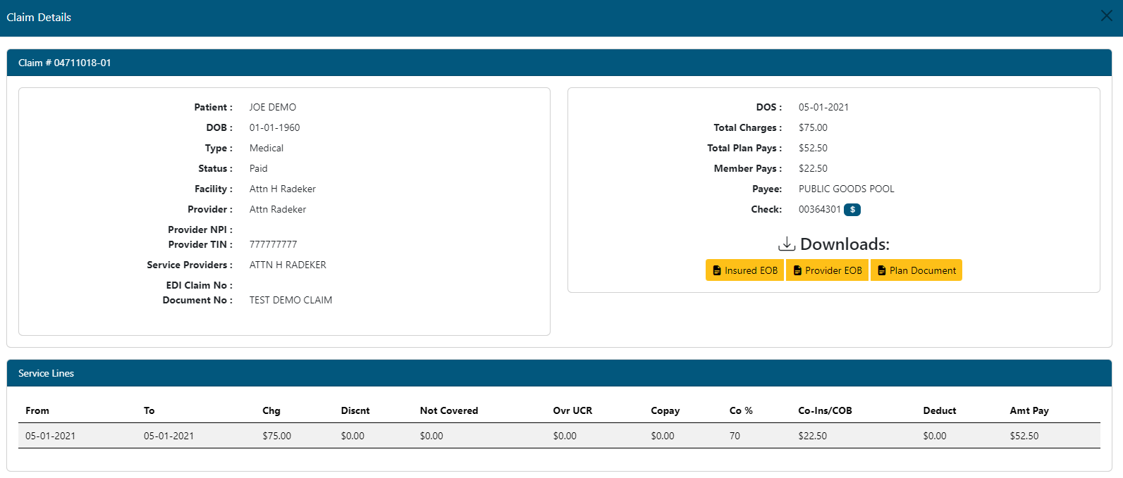Click the Co % cell value 70

coord(735,436)
